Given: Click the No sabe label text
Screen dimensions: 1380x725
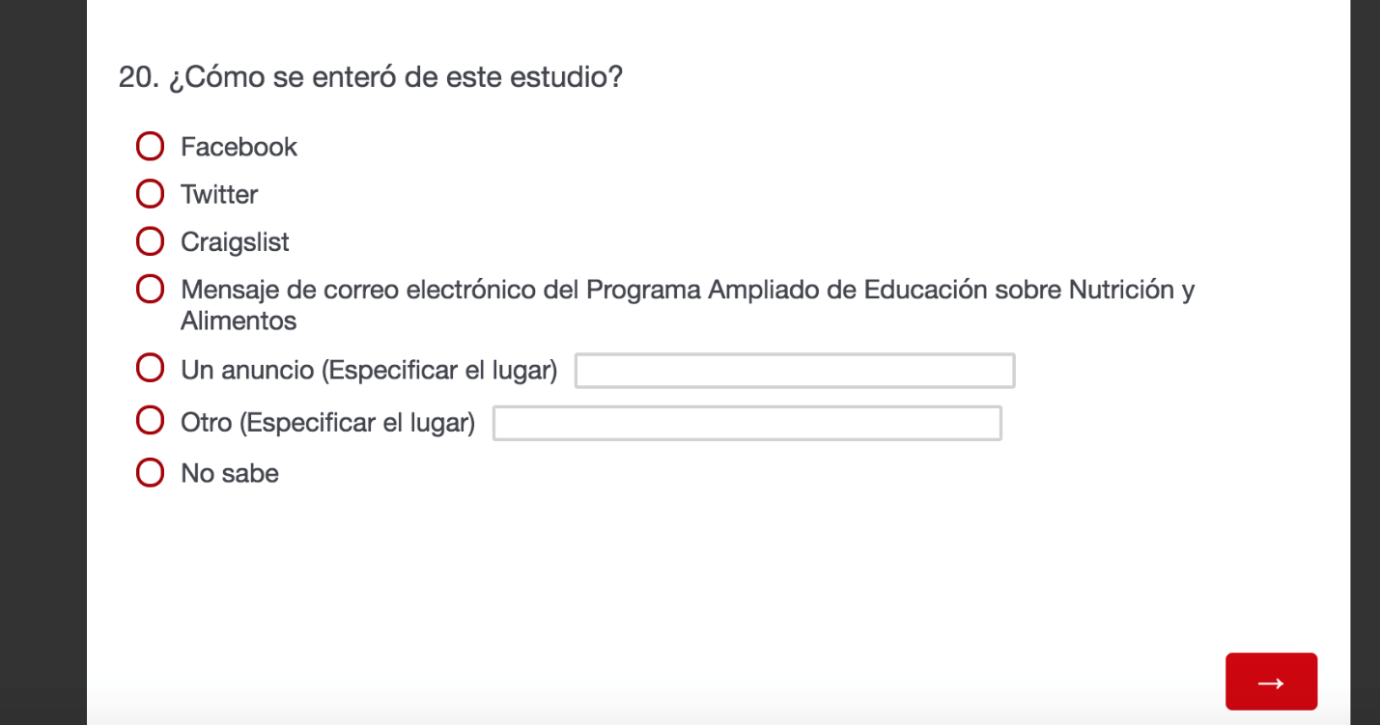Looking at the screenshot, I should coord(230,473).
